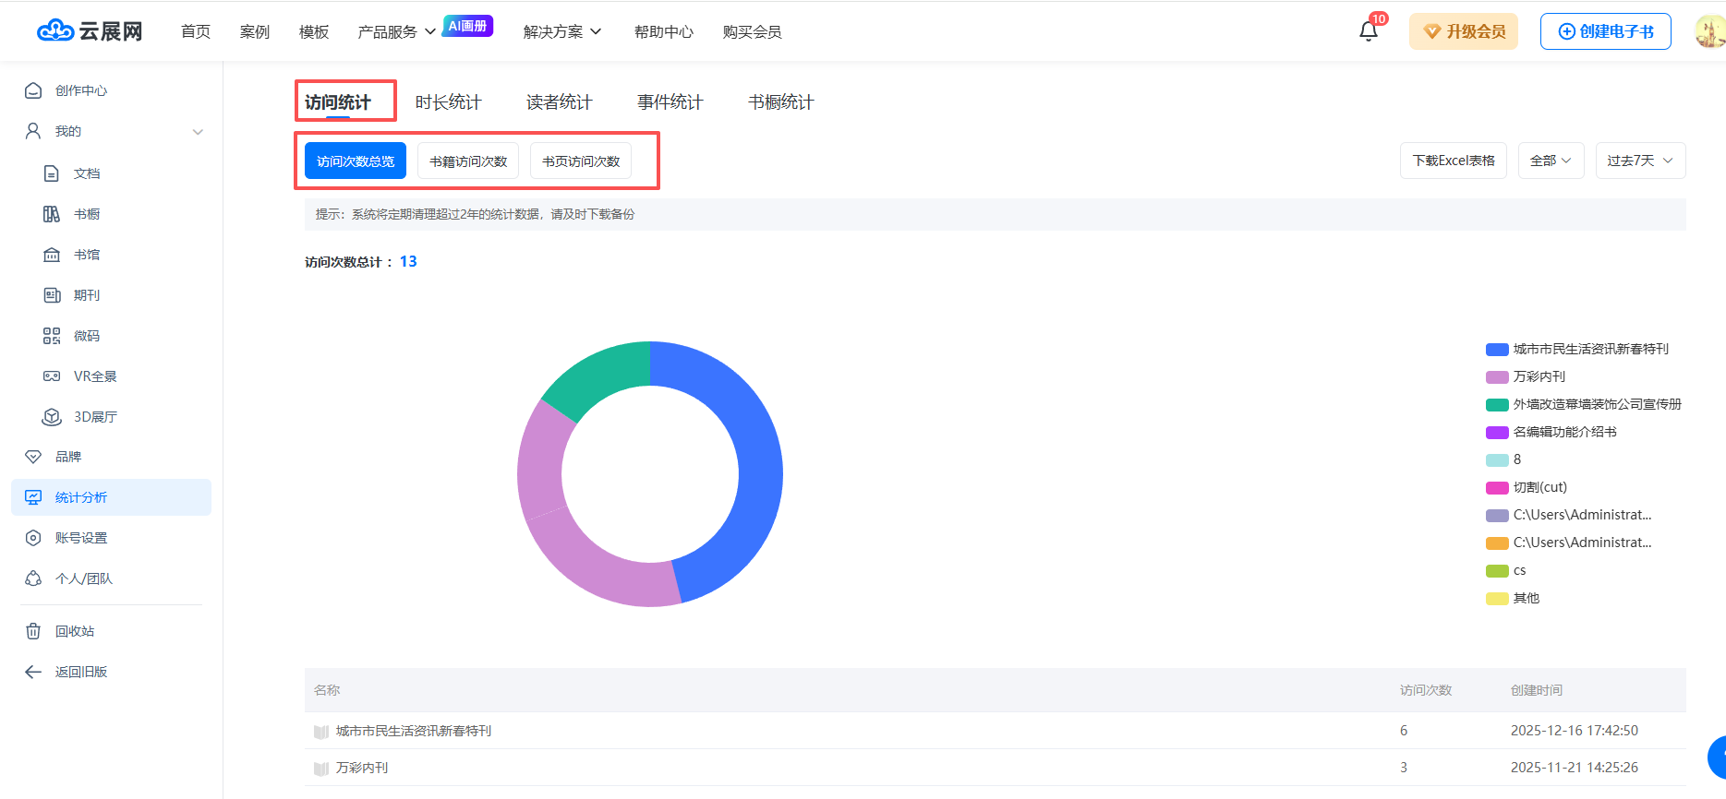Open the 微码 QR code icon

coord(52,336)
